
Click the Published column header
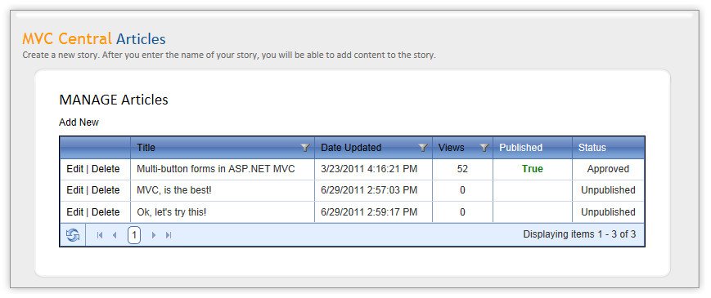coord(520,148)
